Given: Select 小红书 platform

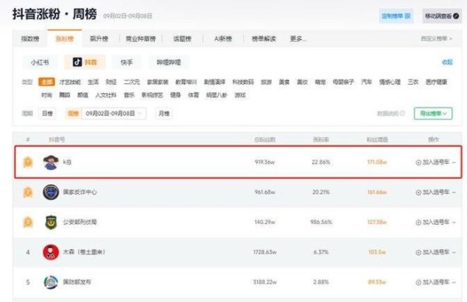Looking at the screenshot, I should coord(40,62).
